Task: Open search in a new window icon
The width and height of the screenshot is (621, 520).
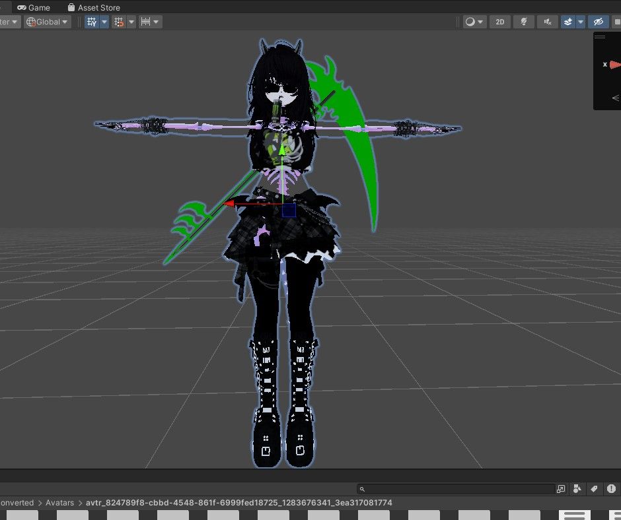Action: (x=561, y=489)
